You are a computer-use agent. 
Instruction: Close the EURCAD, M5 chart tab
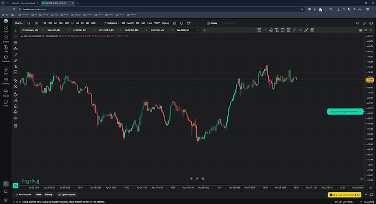[172, 30]
